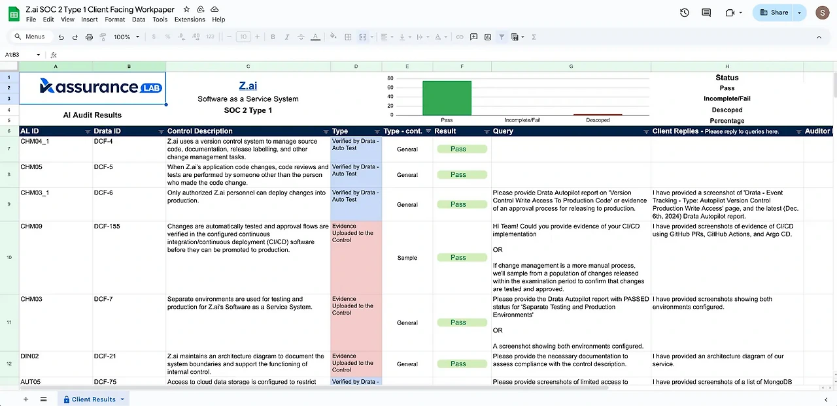Open the borders tool

tap(349, 37)
